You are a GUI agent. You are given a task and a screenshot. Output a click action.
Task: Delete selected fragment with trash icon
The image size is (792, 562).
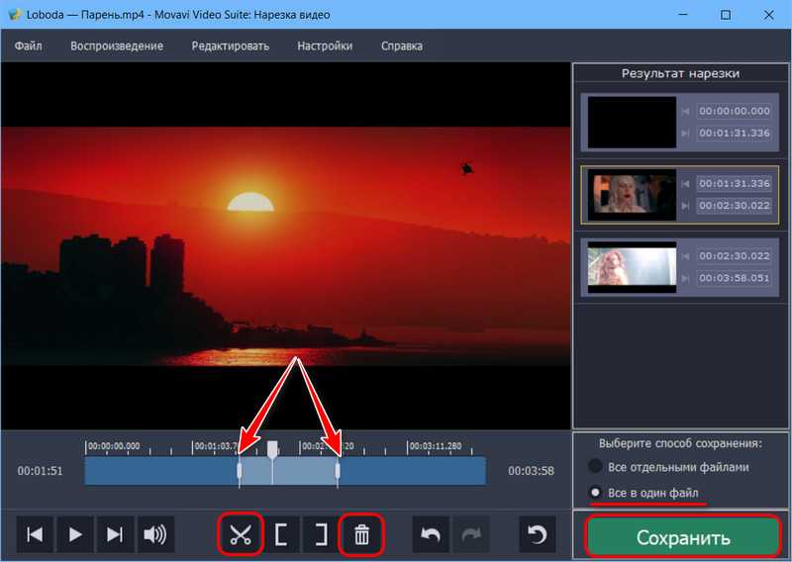pyautogui.click(x=361, y=534)
